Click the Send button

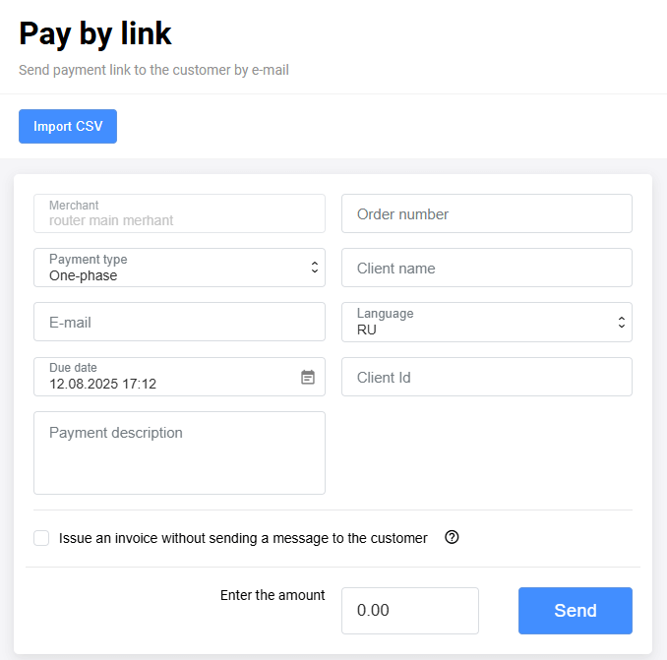click(x=575, y=611)
